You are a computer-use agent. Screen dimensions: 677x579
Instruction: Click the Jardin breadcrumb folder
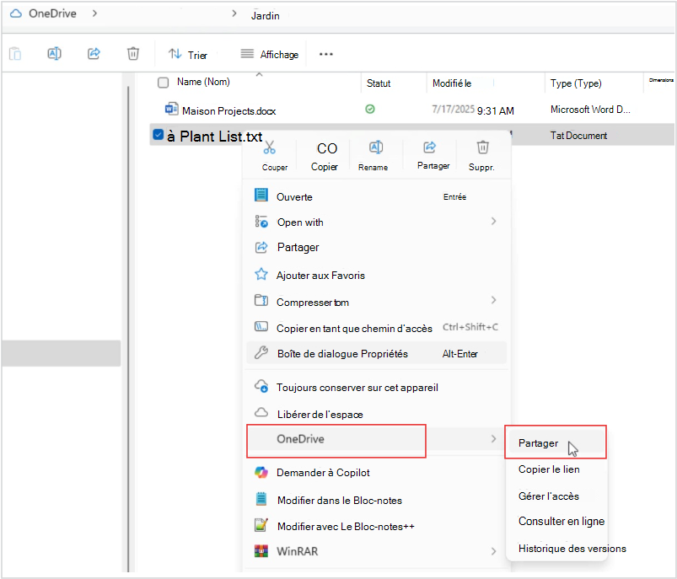coord(265,15)
